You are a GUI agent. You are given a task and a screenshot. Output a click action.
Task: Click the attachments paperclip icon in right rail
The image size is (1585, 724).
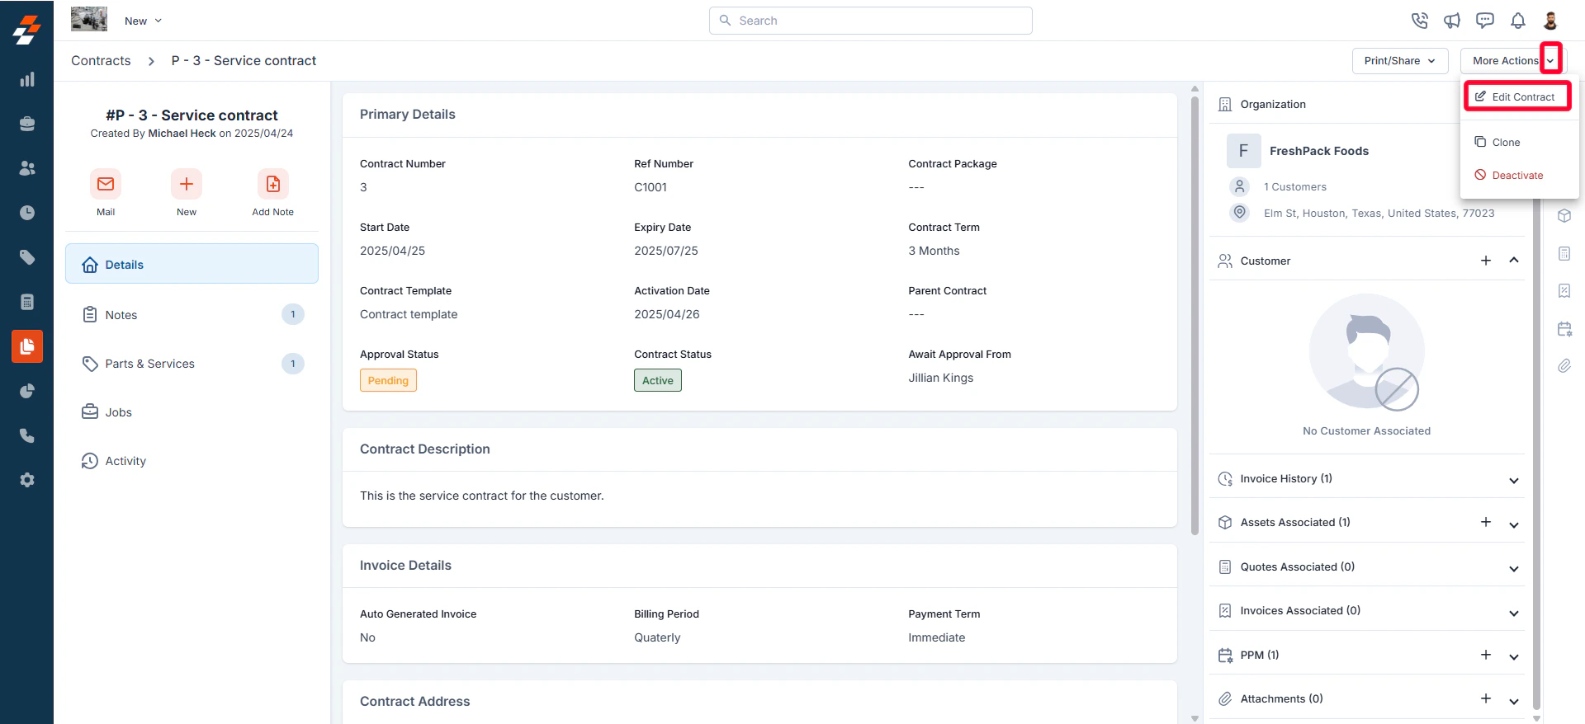tap(1564, 366)
